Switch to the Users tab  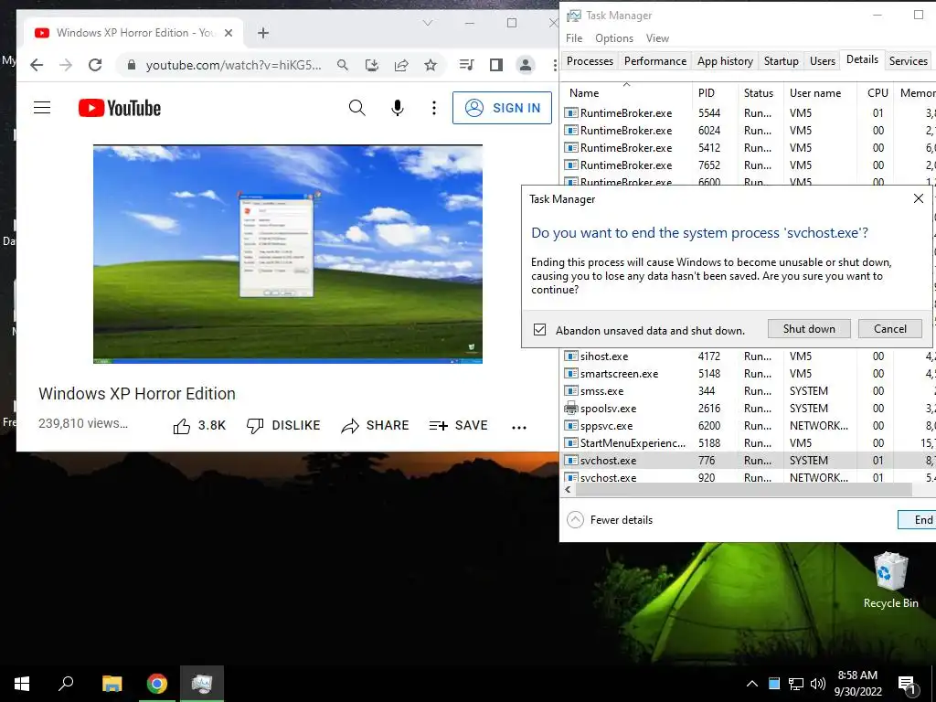[x=822, y=61]
